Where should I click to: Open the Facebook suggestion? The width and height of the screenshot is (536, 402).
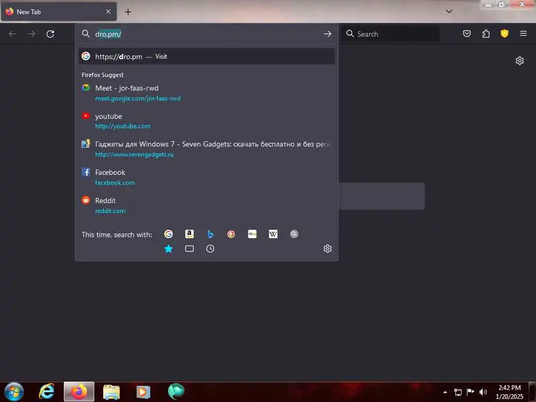pos(206,177)
